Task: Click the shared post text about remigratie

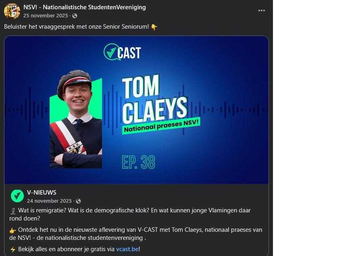Action: coord(131,214)
